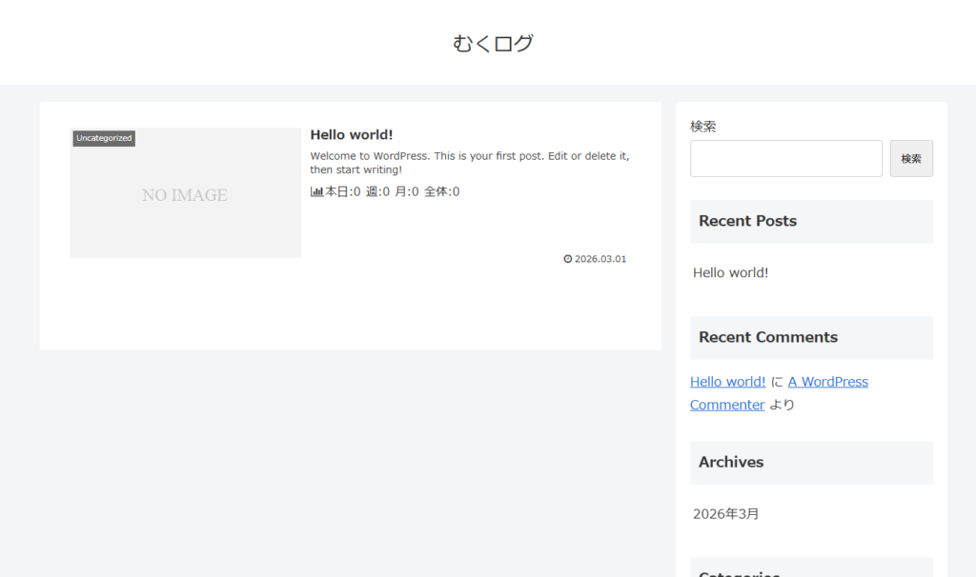This screenshot has height=577, width=976.
Task: Open Hello world! under Recent Posts
Action: click(x=730, y=272)
